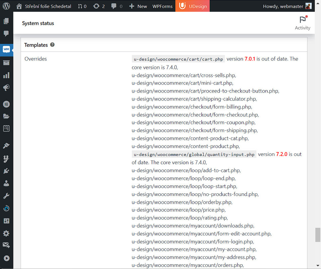Viewport: 321px width, 269px height.
Task: Click the cart/mini-cart.php entry
Action: coord(182,83)
